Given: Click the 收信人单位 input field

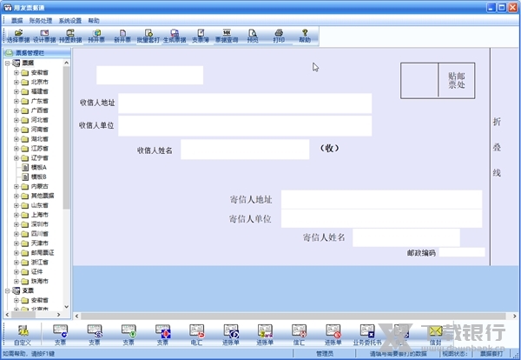Looking at the screenshot, I should pos(245,126).
